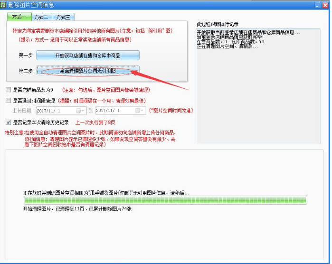Click the start upload date field
The width and height of the screenshot is (332, 264).
(x=62, y=111)
